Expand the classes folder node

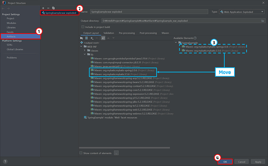[x=85, y=51]
